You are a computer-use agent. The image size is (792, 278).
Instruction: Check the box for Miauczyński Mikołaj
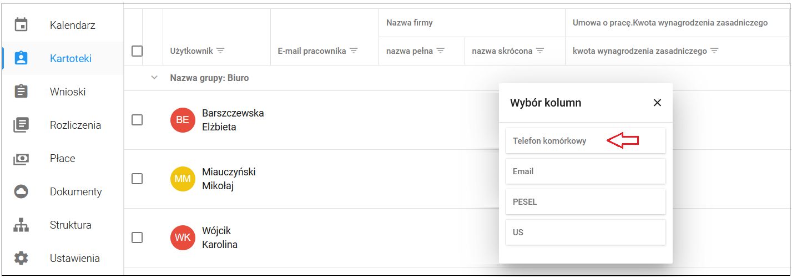(x=137, y=179)
